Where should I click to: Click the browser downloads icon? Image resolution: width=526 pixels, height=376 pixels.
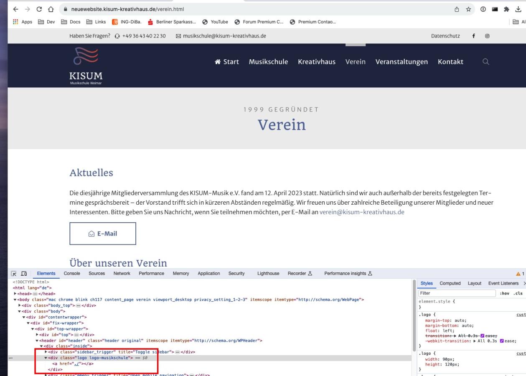[519, 9]
